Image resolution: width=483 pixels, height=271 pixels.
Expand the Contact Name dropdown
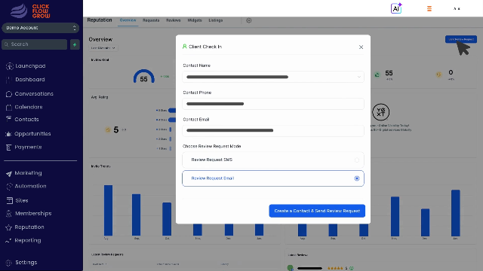click(273, 77)
